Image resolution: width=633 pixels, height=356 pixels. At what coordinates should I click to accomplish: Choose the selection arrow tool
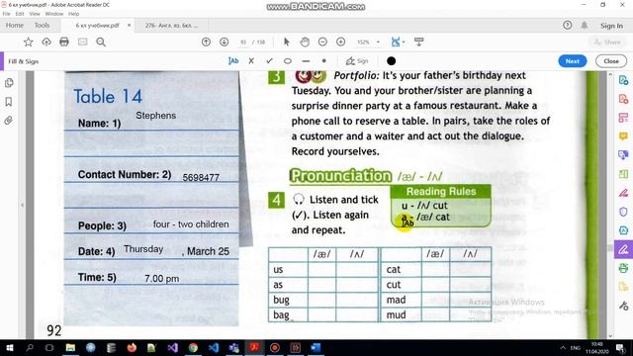(287, 42)
